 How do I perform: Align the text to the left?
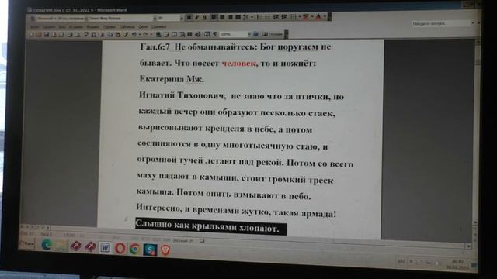point(214,17)
